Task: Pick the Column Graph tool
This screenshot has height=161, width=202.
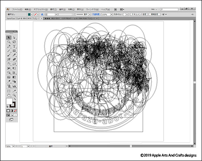Action: tap(14, 86)
